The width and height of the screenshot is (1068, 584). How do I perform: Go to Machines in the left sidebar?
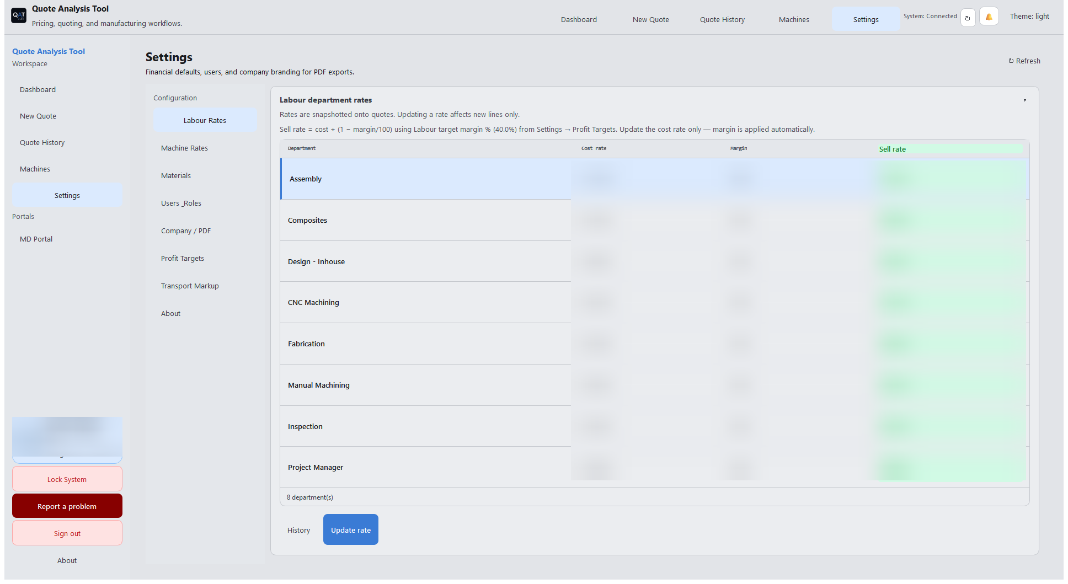tap(67, 169)
